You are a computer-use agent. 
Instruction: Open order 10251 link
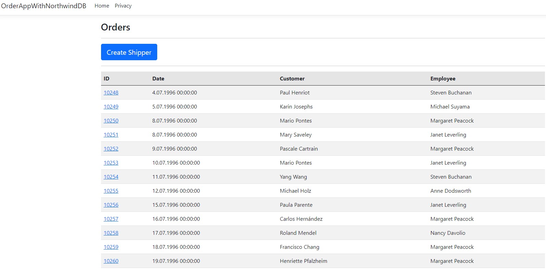tap(111, 135)
